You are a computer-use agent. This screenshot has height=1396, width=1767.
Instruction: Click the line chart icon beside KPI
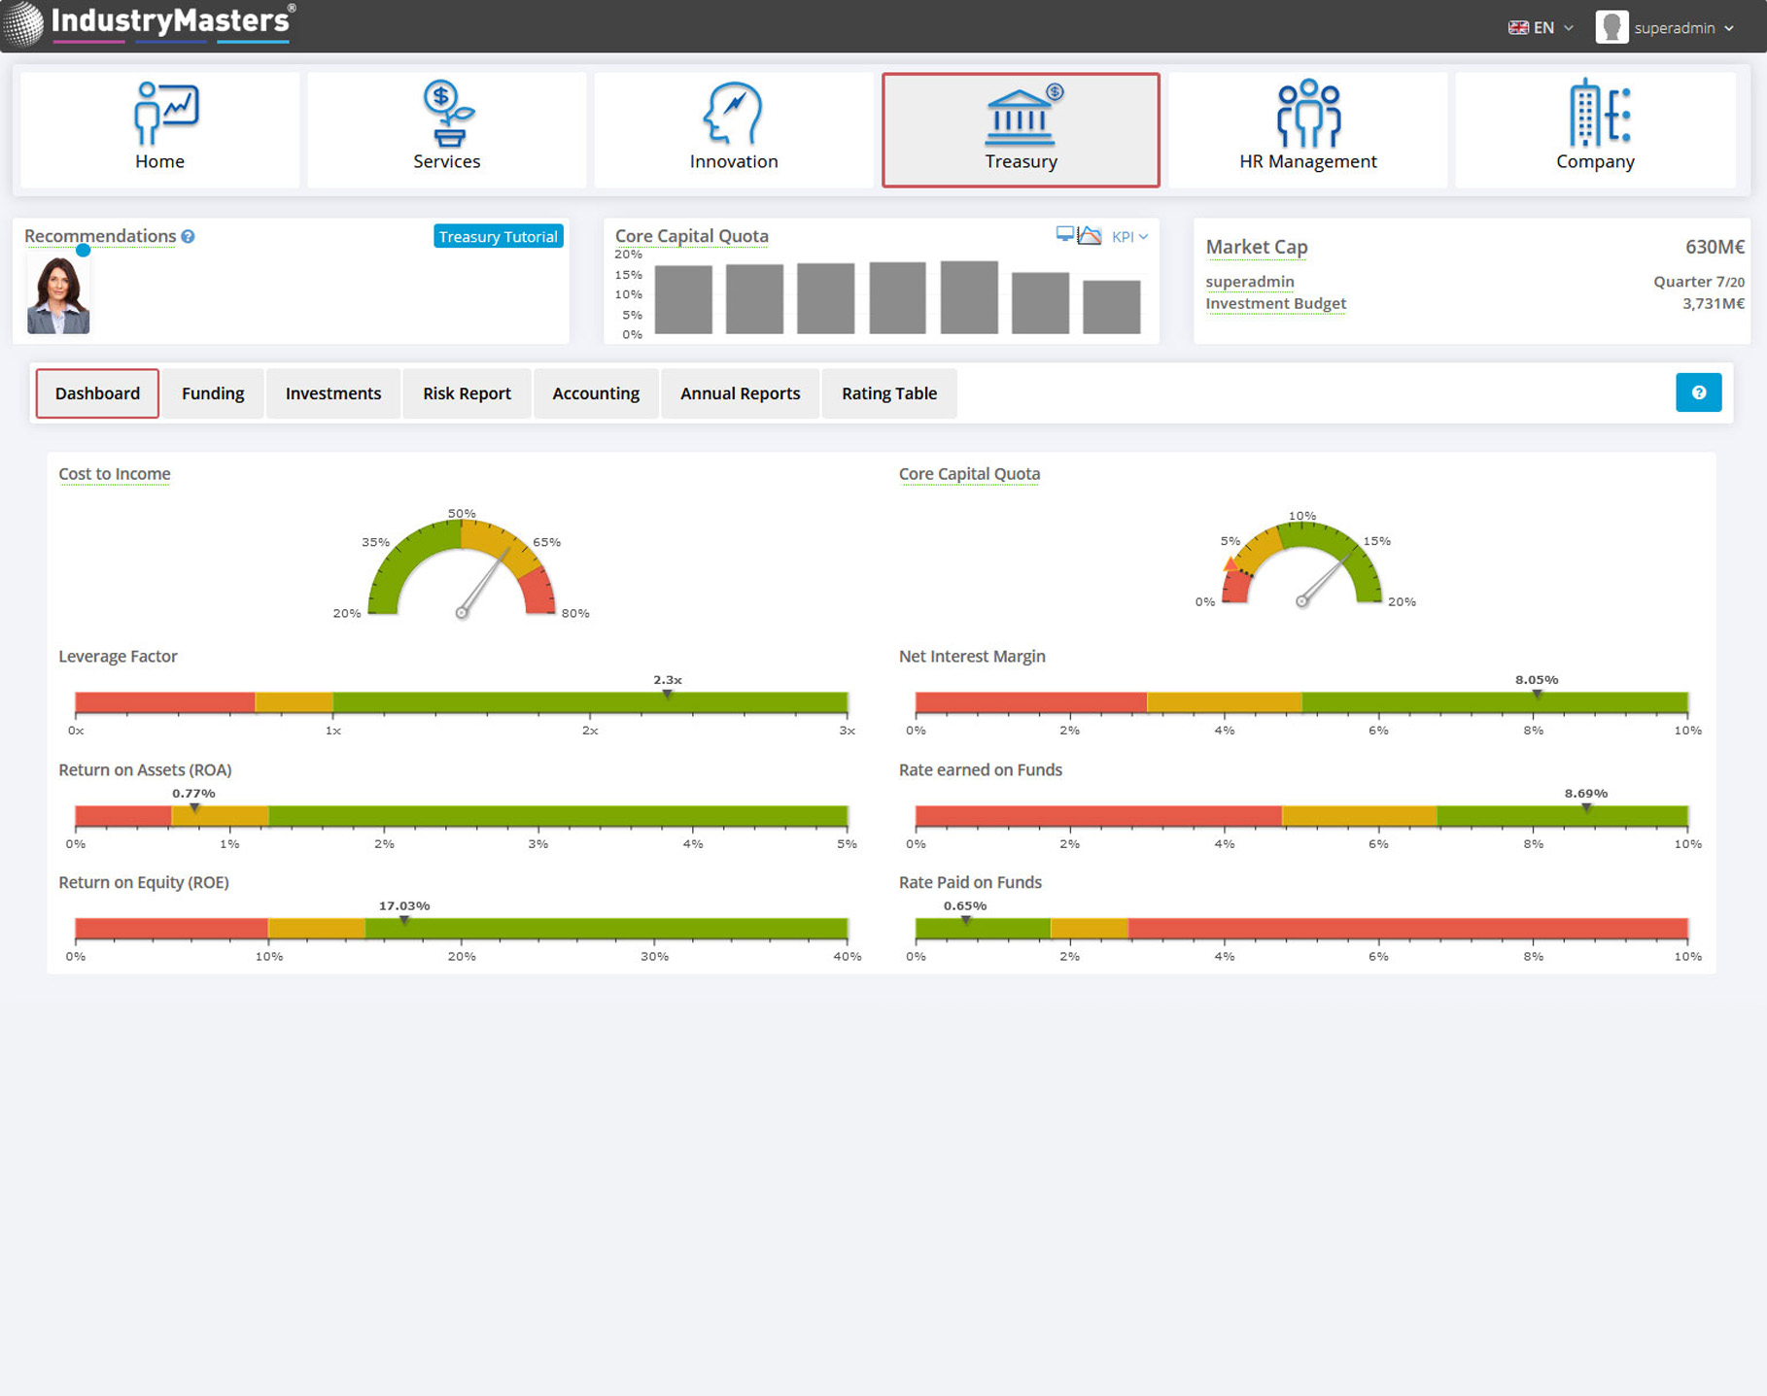click(1091, 236)
